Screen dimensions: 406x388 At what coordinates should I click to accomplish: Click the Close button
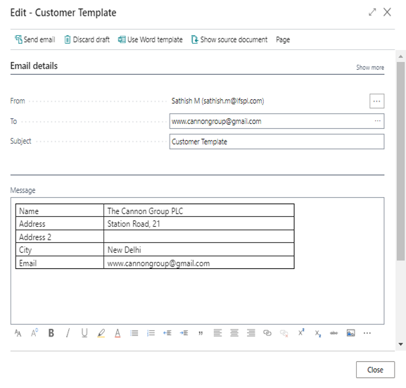pyautogui.click(x=375, y=370)
